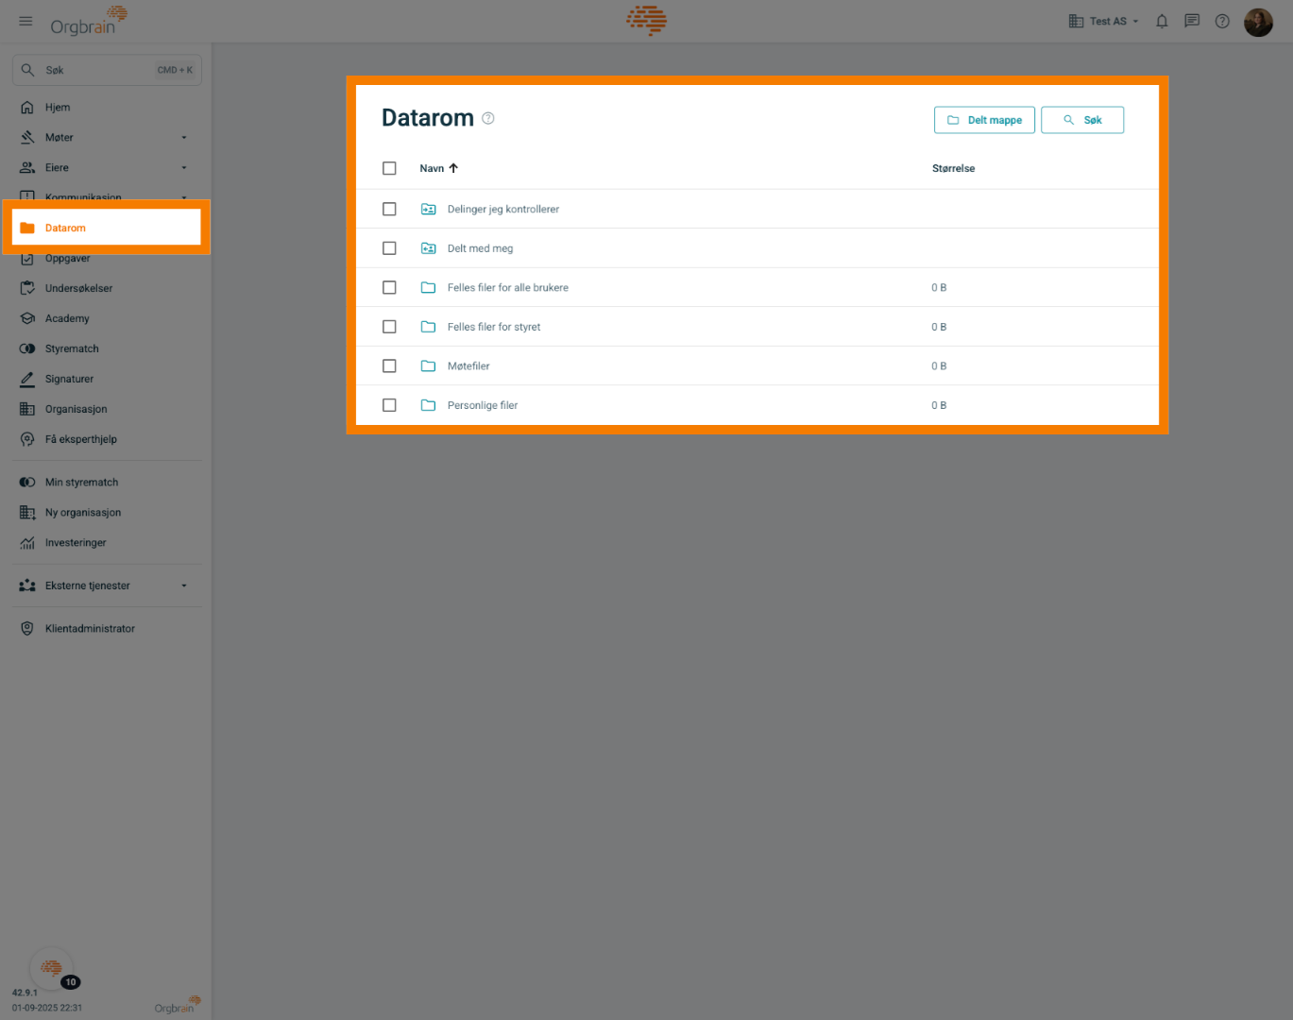The image size is (1293, 1020).
Task: Open the notifications bell
Action: (x=1162, y=21)
